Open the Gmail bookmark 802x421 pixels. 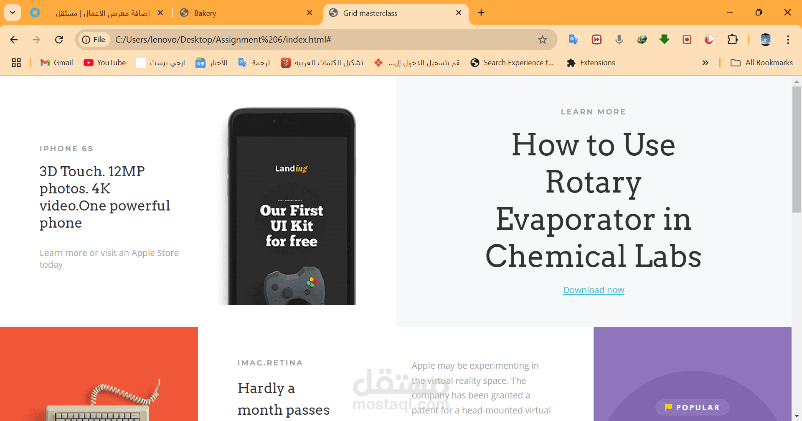(56, 63)
